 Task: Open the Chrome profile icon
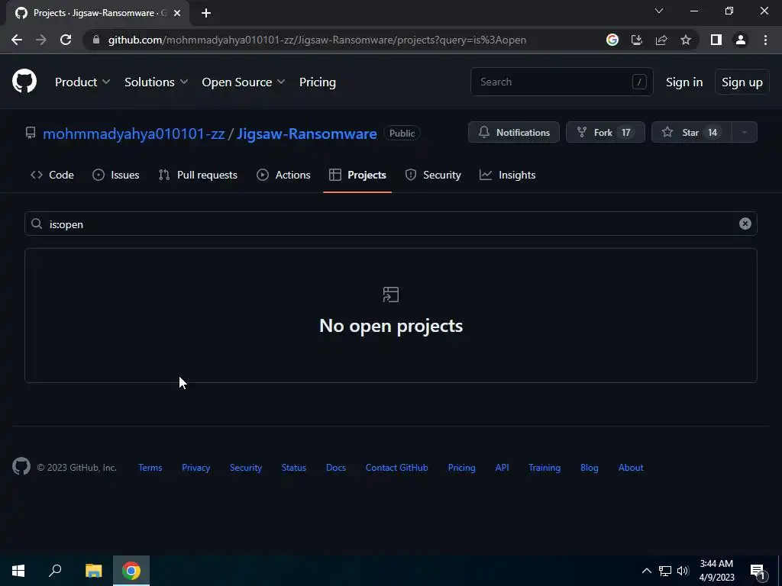tap(741, 40)
